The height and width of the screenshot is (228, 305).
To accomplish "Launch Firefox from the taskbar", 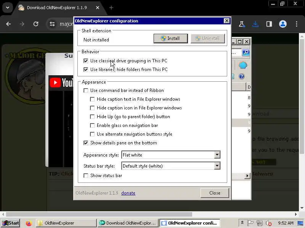I will tap(29, 223).
